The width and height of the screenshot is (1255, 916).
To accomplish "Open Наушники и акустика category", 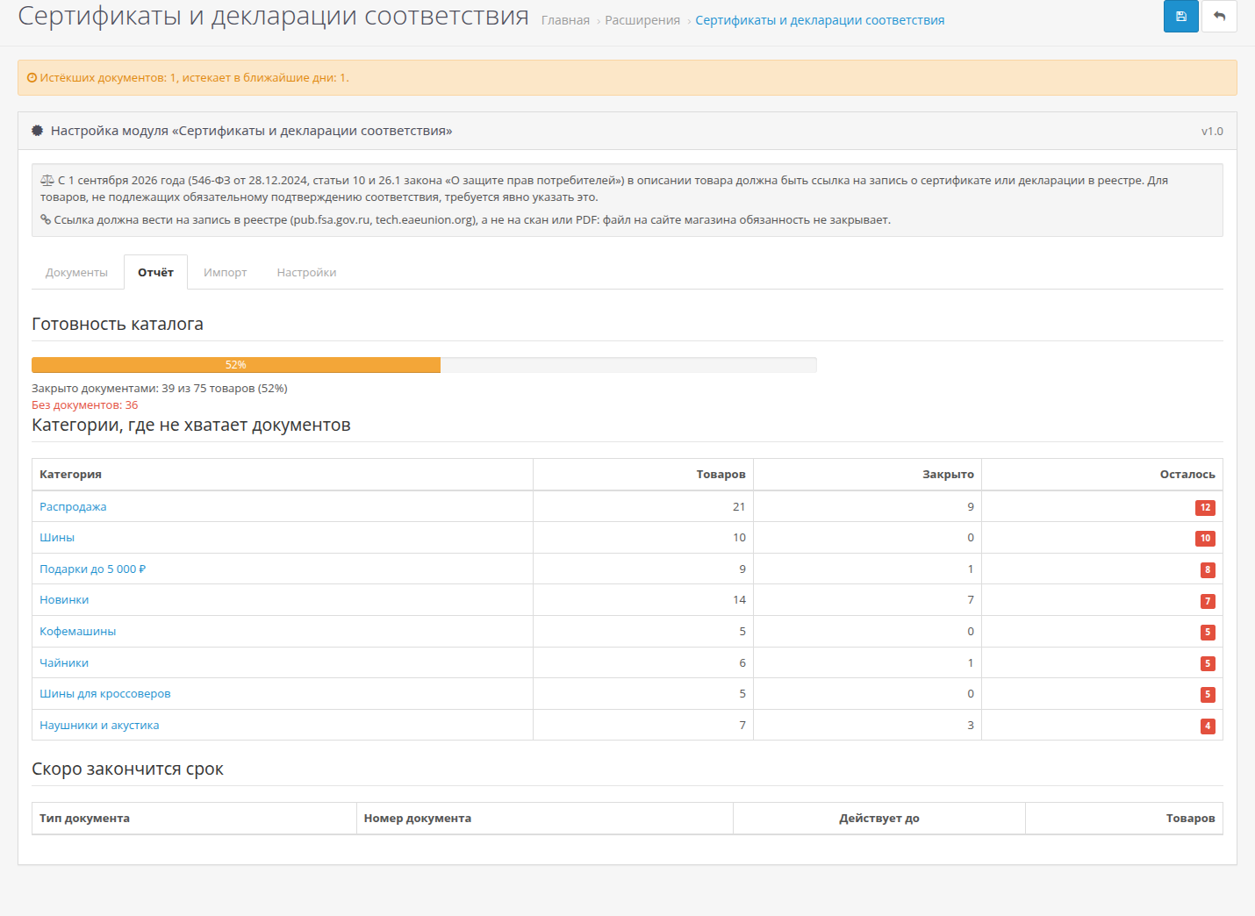I will coord(99,726).
